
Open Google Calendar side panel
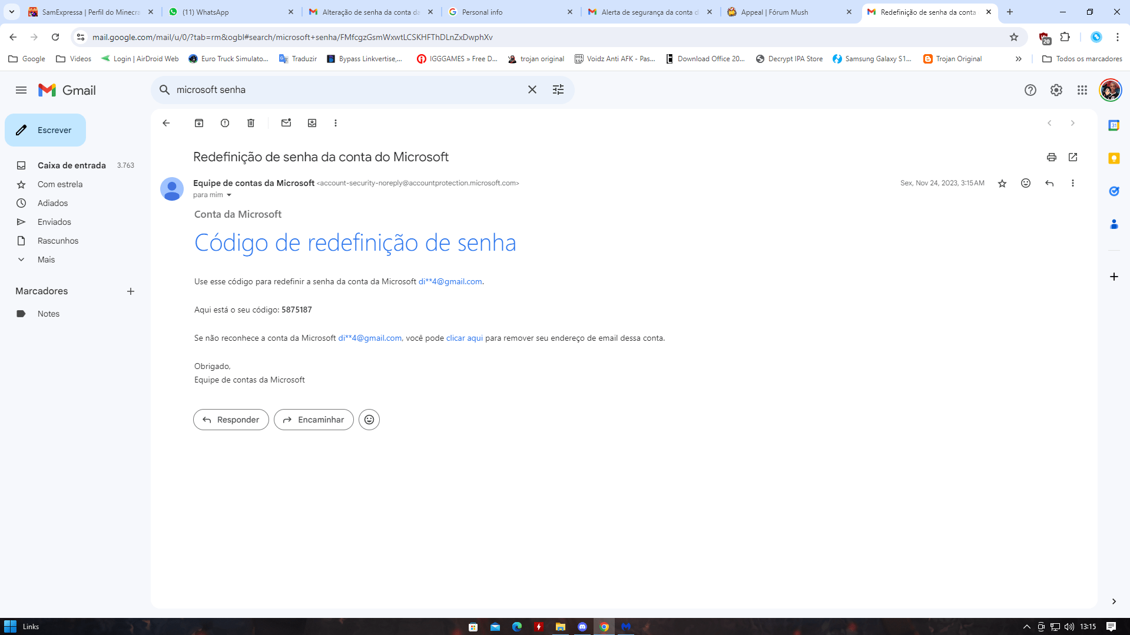(x=1114, y=125)
